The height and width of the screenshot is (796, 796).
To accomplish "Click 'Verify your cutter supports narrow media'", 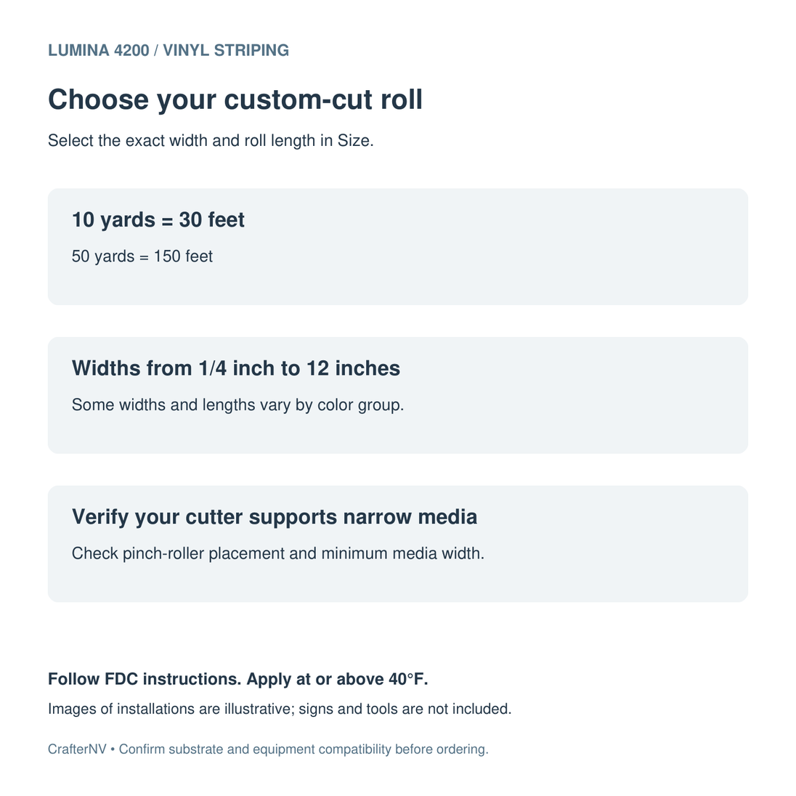I will point(275,517).
